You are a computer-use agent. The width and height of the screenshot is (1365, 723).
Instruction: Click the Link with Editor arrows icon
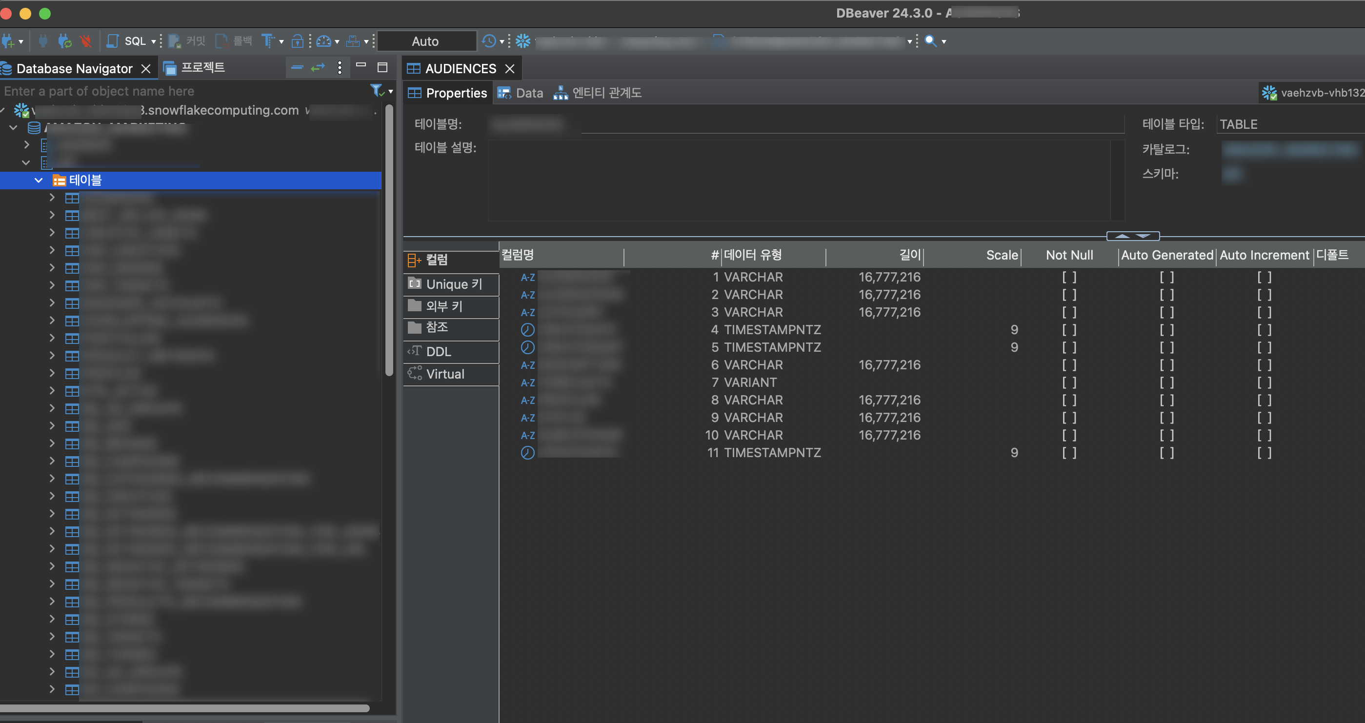tap(318, 67)
